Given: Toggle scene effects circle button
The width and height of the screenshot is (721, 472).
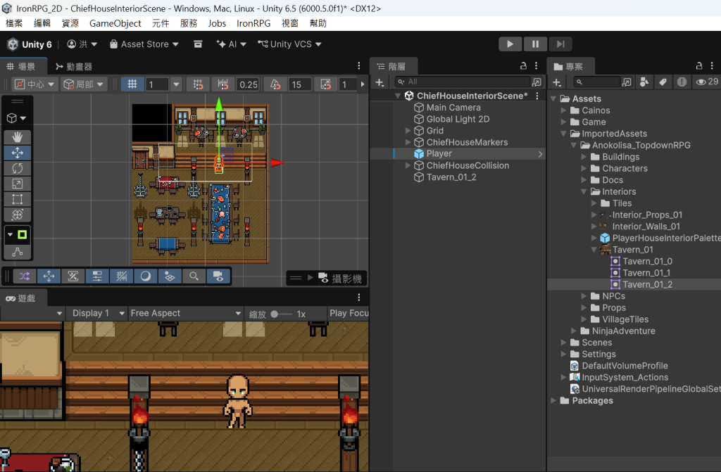Looking at the screenshot, I should tap(145, 276).
